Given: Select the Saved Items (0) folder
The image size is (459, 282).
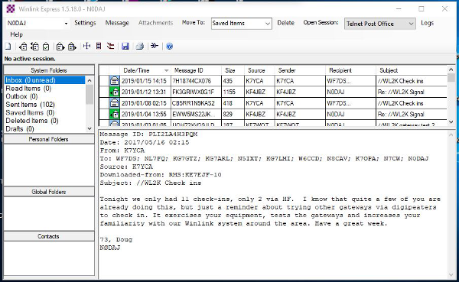Looking at the screenshot, I should coord(30,112).
